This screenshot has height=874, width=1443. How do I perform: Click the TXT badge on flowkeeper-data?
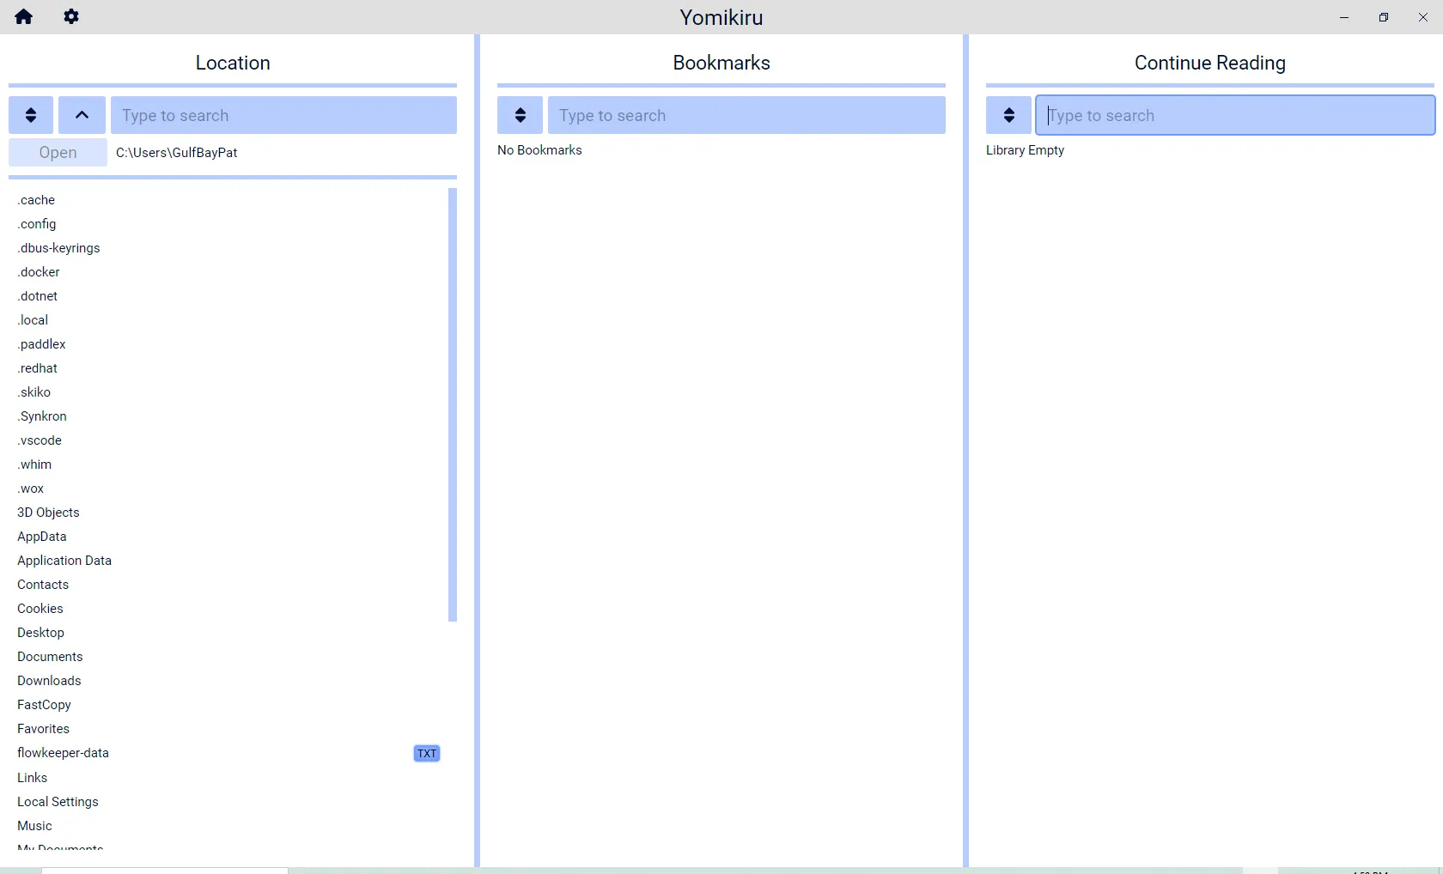427,754
